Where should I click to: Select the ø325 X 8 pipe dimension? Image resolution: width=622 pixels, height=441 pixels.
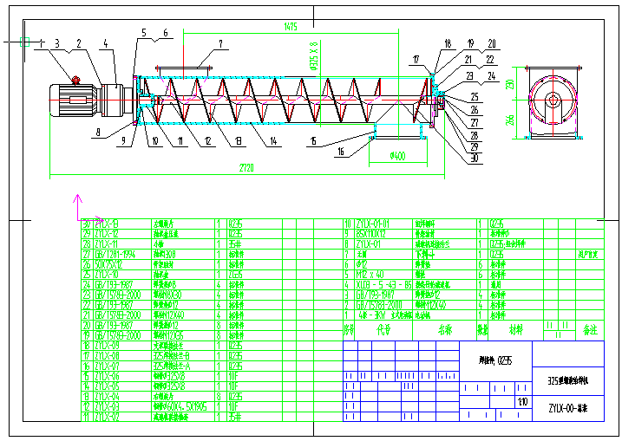click(x=313, y=55)
